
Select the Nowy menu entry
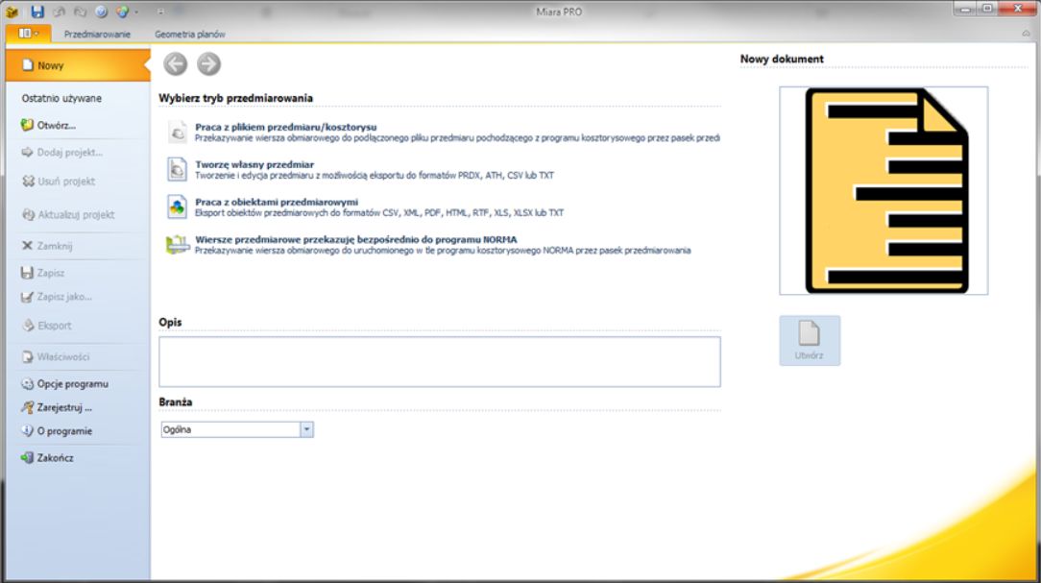pyautogui.click(x=78, y=65)
